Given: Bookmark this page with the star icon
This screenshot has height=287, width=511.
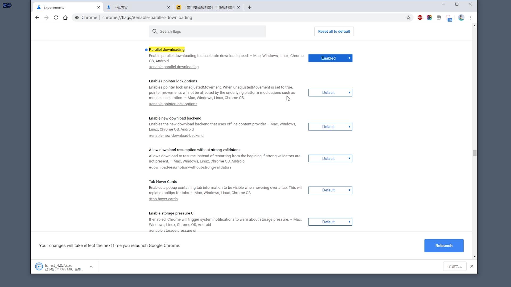Looking at the screenshot, I should pos(408,18).
